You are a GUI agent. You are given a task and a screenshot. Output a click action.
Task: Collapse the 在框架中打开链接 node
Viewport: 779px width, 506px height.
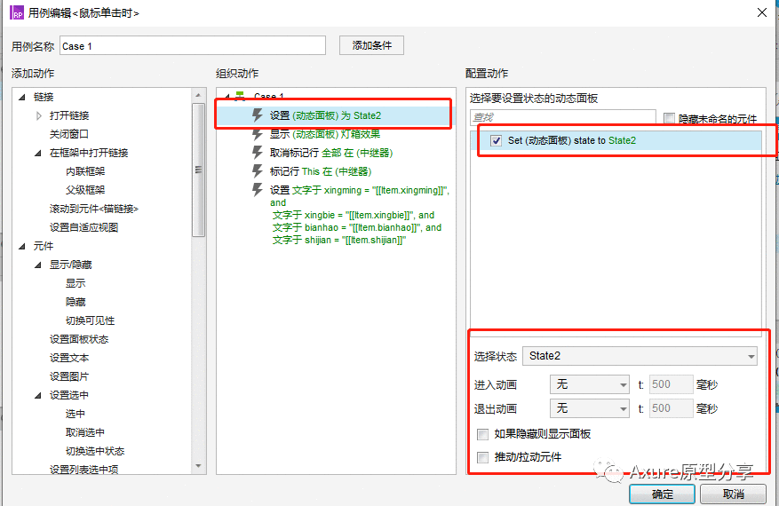pos(38,153)
